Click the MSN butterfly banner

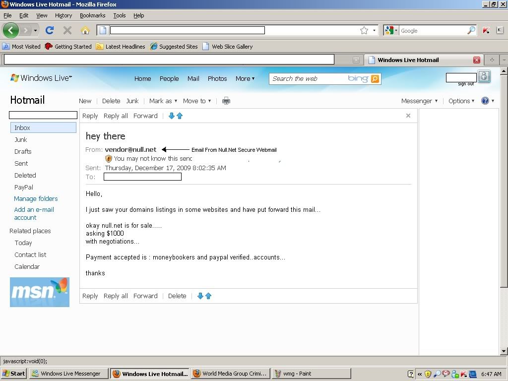coord(40,292)
